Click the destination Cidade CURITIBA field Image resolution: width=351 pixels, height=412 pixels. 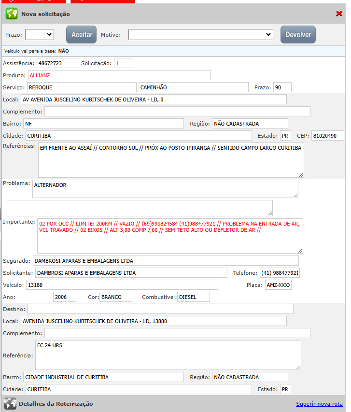(139, 389)
